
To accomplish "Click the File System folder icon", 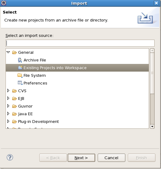I will pos(20,75).
